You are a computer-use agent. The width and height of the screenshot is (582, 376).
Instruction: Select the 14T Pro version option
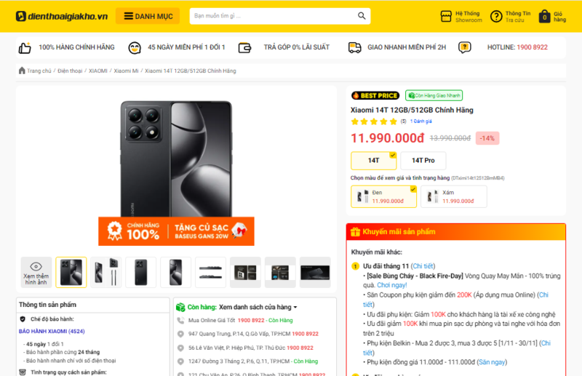423,160
